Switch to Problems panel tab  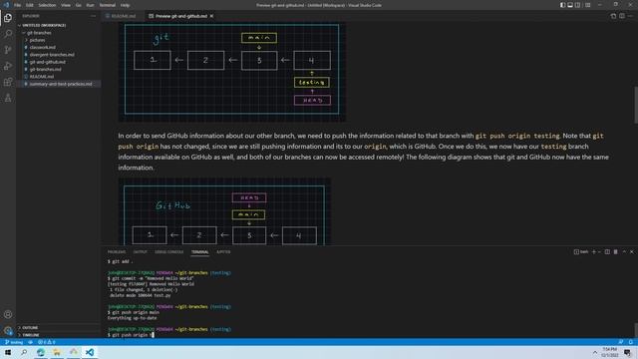117,252
